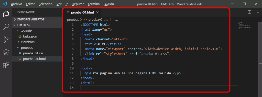
Task: Click the viewport meta tag line
Action: click(x=153, y=49)
